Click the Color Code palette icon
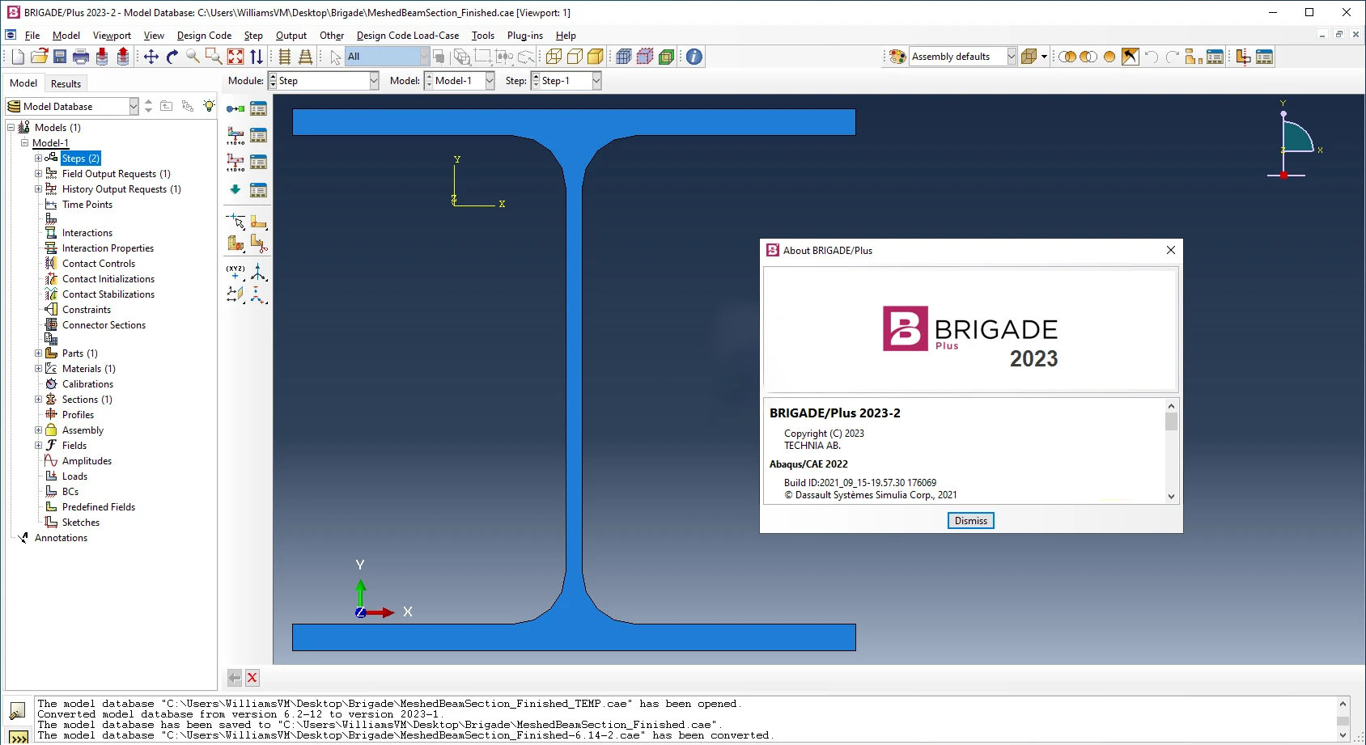This screenshot has width=1366, height=745. (x=897, y=57)
